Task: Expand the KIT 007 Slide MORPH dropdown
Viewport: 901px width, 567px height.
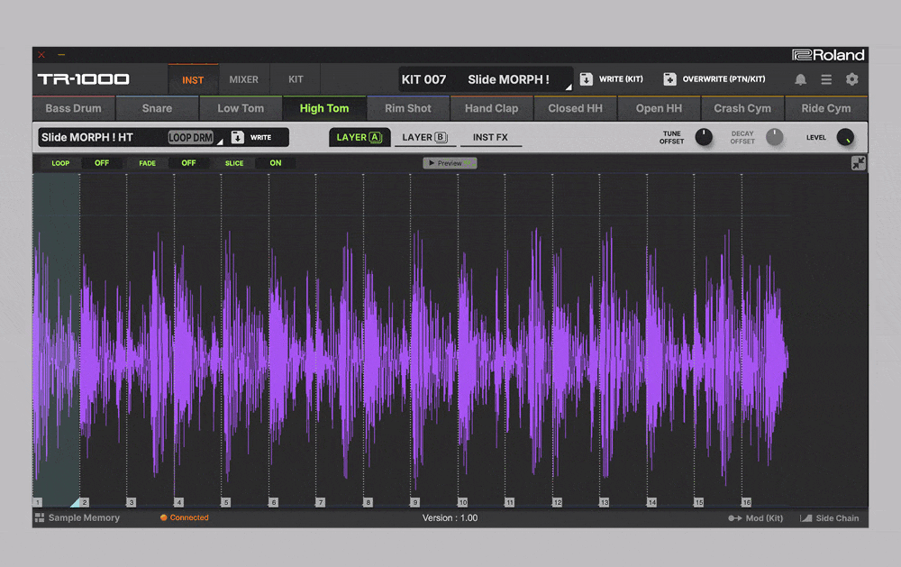Action: (x=568, y=87)
